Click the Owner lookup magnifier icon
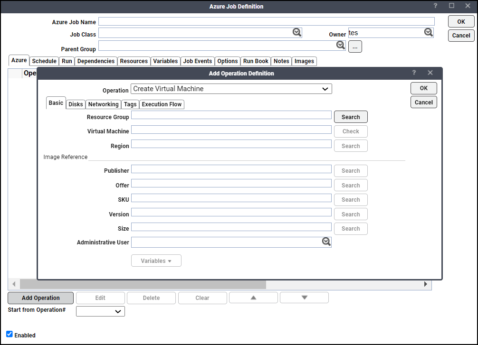Screen dimensions: 478x345 (x=428, y=32)
